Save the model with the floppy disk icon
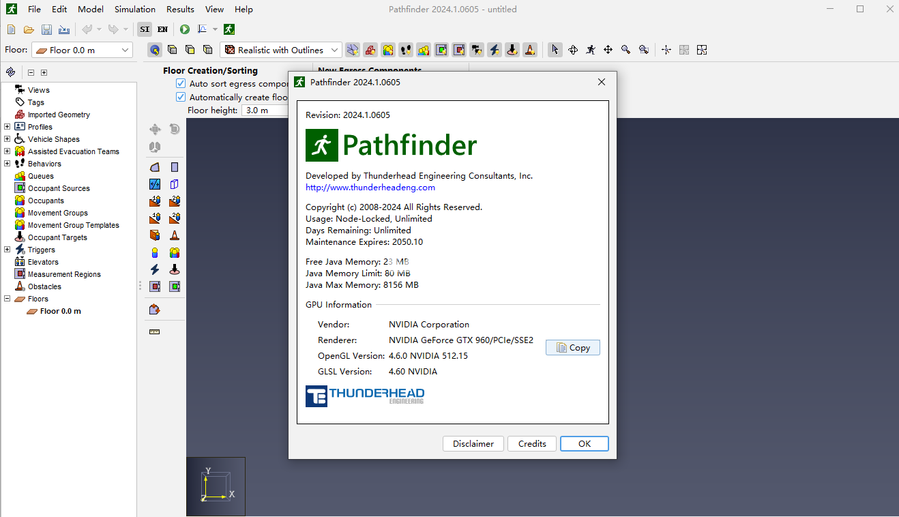Image resolution: width=899 pixels, height=517 pixels. point(46,29)
